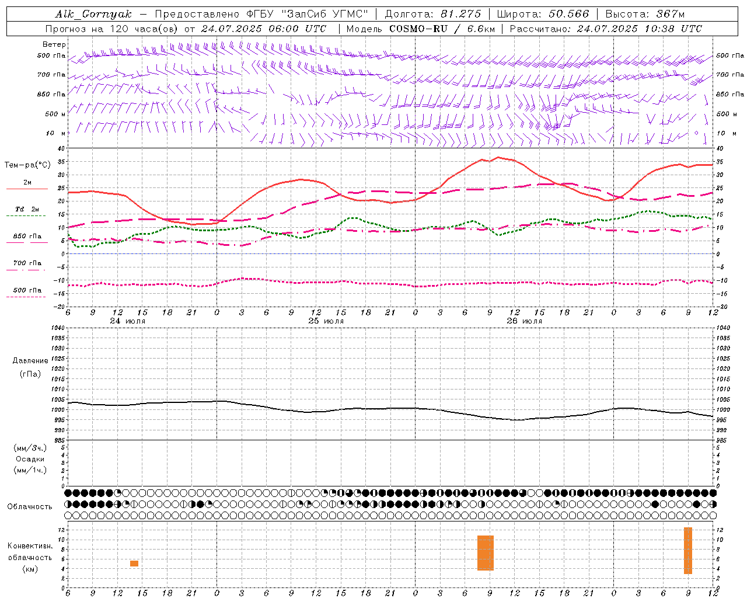Select the (мм/1ч.) precipitation unit label
Viewport: 747px width, 598px height.
[x=30, y=470]
